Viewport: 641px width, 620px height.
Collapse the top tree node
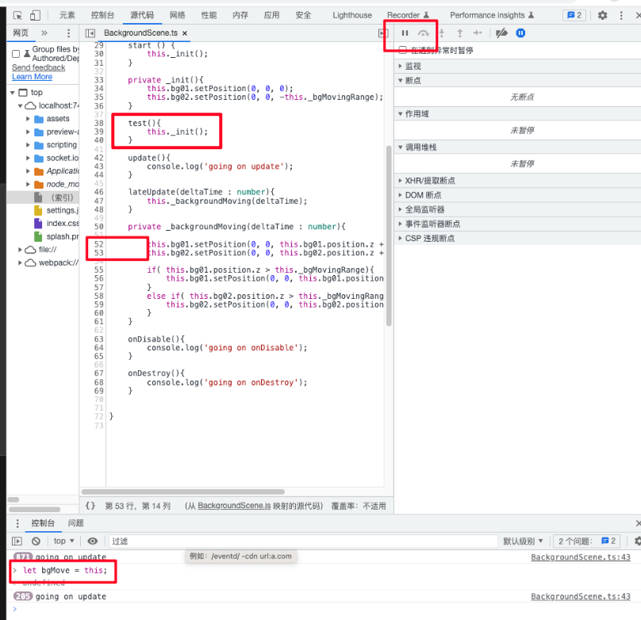(13, 93)
